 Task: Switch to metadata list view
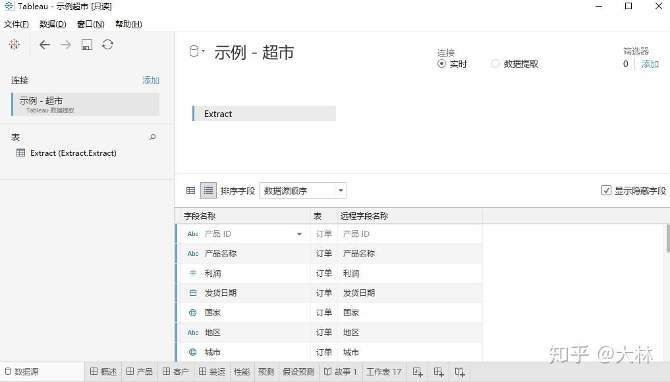tap(208, 191)
